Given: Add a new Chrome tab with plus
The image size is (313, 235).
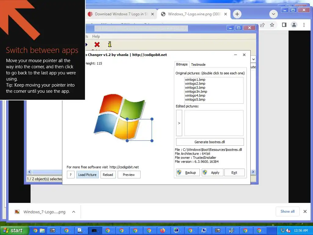Looking at the screenshot, I should [237, 14].
